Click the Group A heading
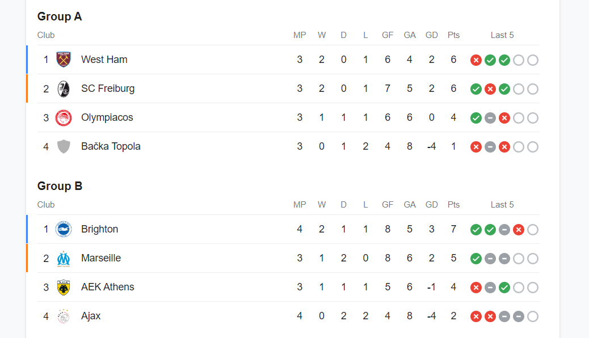The image size is (589, 338). tap(60, 16)
